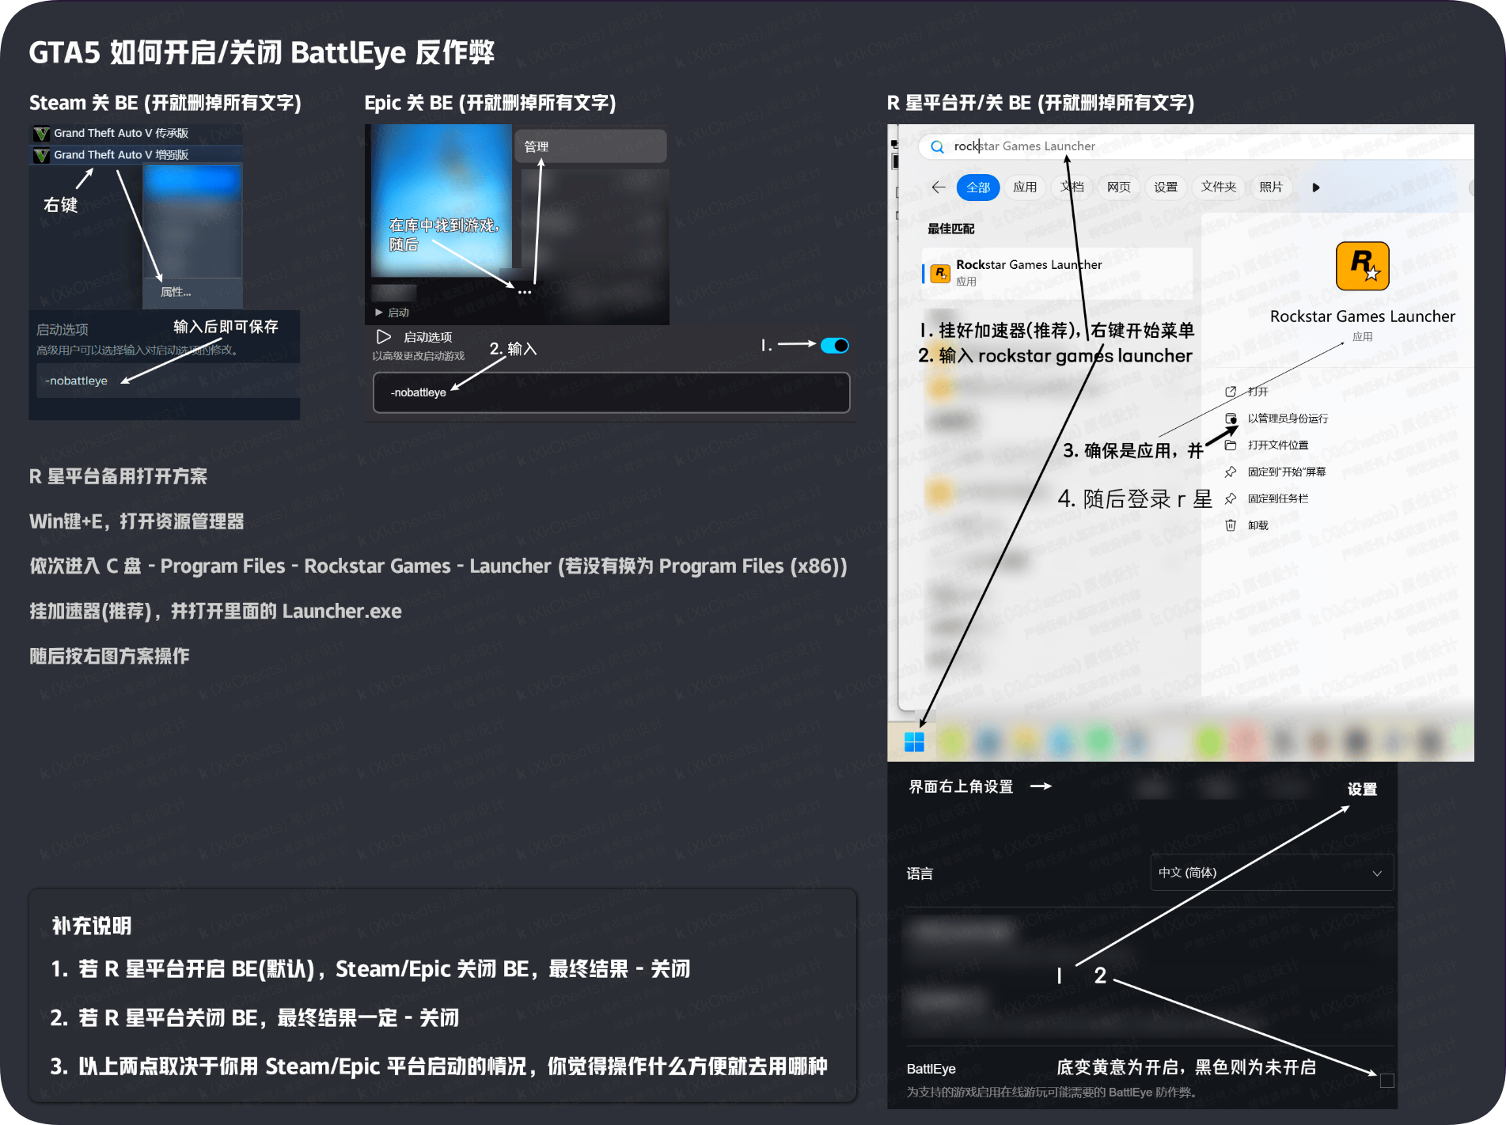Select Grand Theft Auto V 增强版 in Steam library

[x=120, y=155]
